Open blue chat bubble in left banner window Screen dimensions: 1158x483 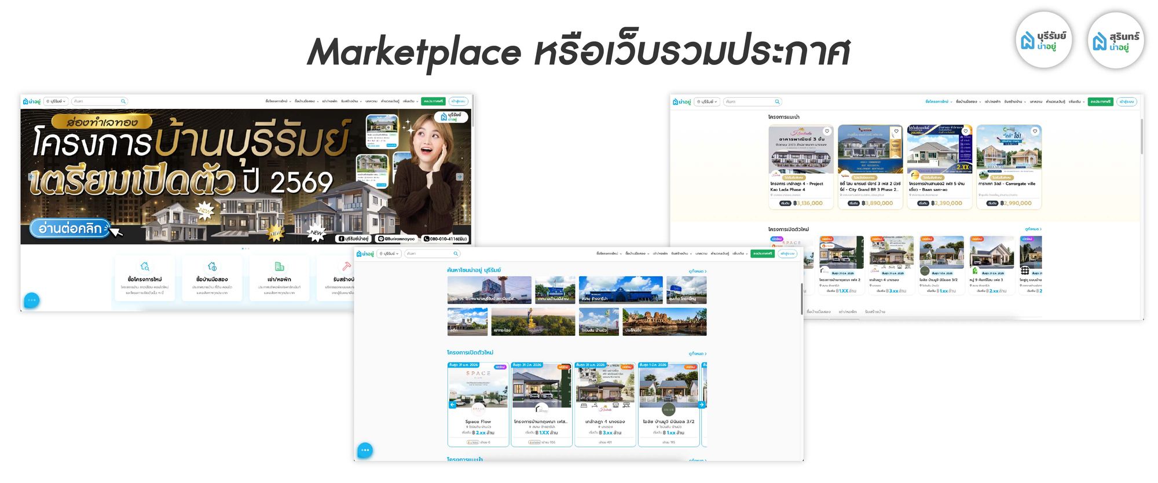(x=32, y=300)
